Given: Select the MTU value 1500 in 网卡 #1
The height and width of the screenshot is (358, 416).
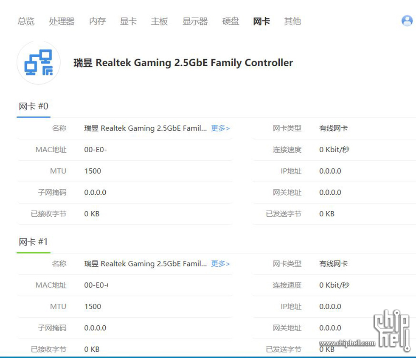Looking at the screenshot, I should tap(93, 307).
